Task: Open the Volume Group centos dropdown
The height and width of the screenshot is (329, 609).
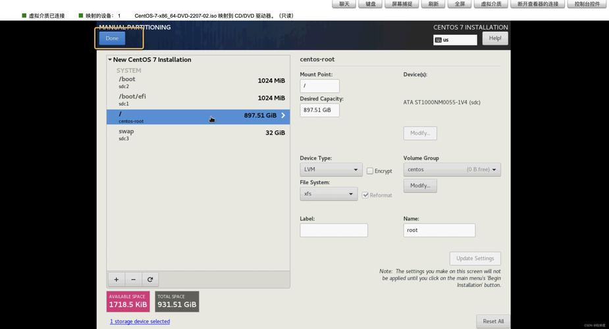Action: pyautogui.click(x=452, y=170)
